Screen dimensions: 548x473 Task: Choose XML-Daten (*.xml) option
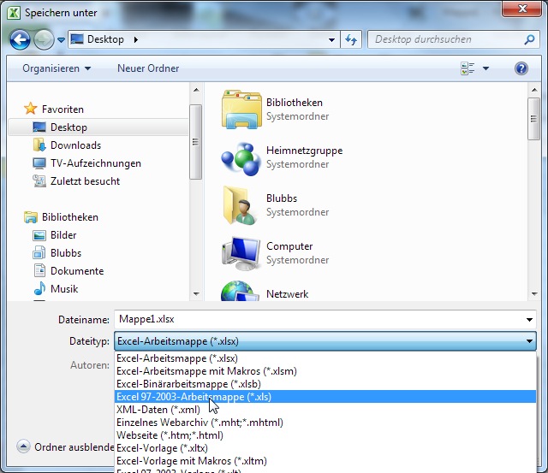pyautogui.click(x=325, y=410)
